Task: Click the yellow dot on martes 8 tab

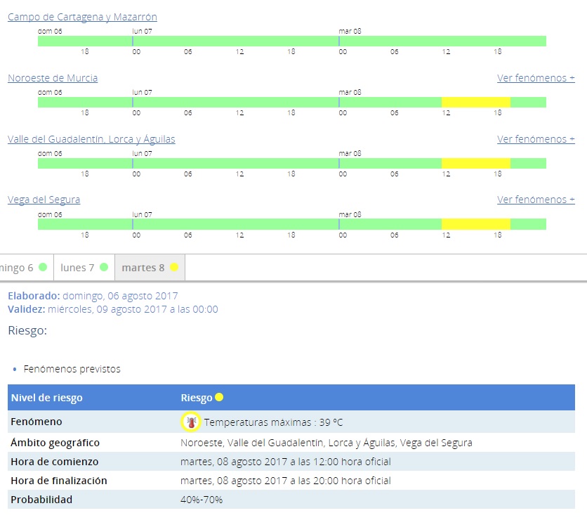Action: (x=174, y=268)
